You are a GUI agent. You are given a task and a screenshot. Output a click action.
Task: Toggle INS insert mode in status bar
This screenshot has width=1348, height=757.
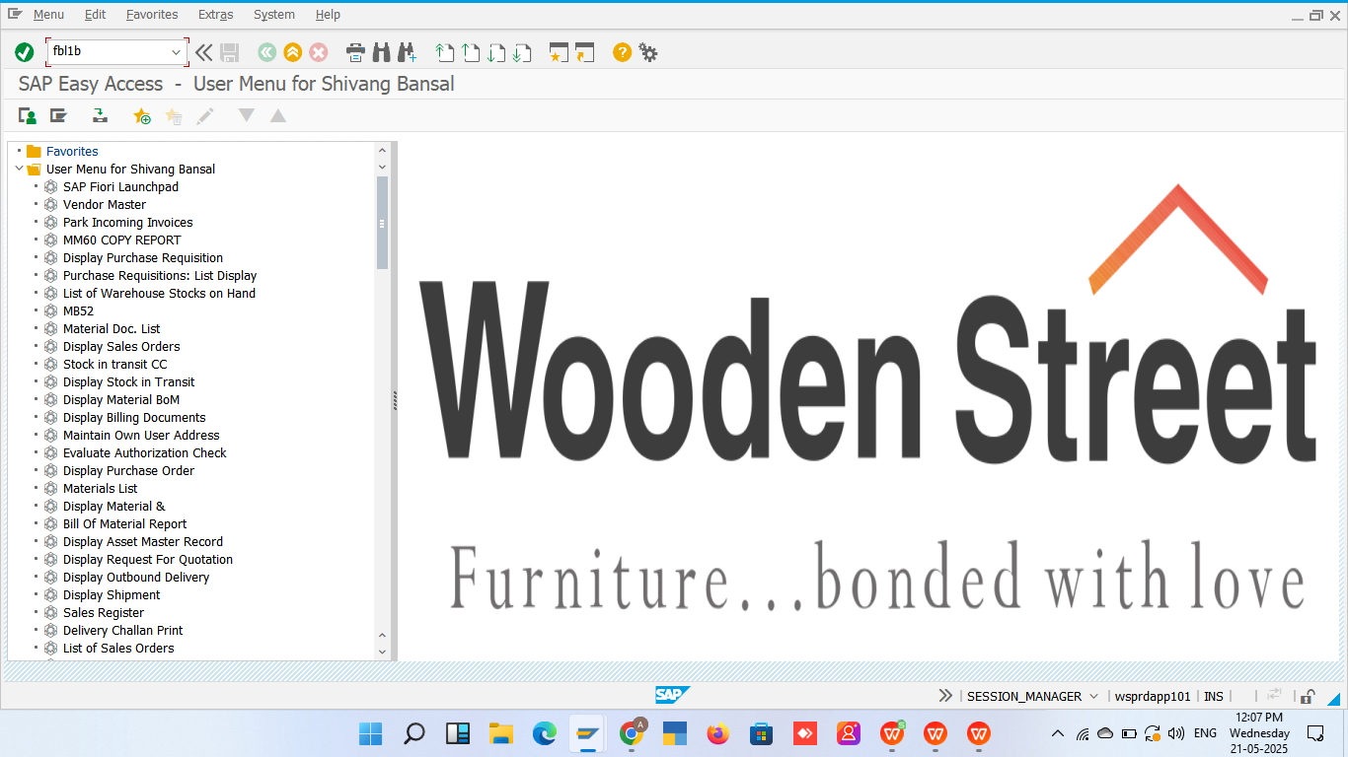click(x=1214, y=696)
